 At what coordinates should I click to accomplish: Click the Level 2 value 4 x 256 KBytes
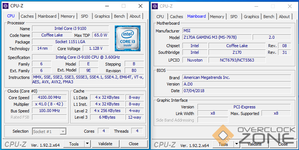point(107,111)
